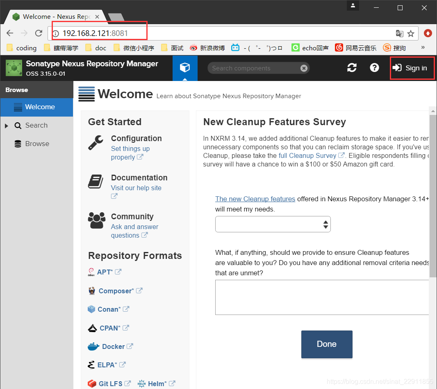This screenshot has width=437, height=389.
Task: Open the doc bookmark folder
Action: click(x=96, y=48)
